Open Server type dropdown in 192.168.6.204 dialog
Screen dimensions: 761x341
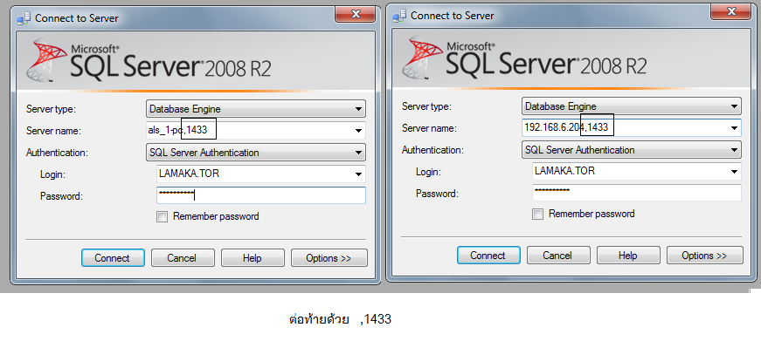(x=632, y=106)
